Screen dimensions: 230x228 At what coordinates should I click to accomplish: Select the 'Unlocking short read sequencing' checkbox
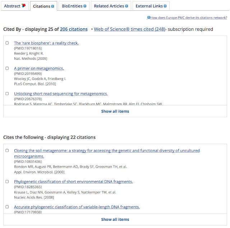[x=7, y=94]
